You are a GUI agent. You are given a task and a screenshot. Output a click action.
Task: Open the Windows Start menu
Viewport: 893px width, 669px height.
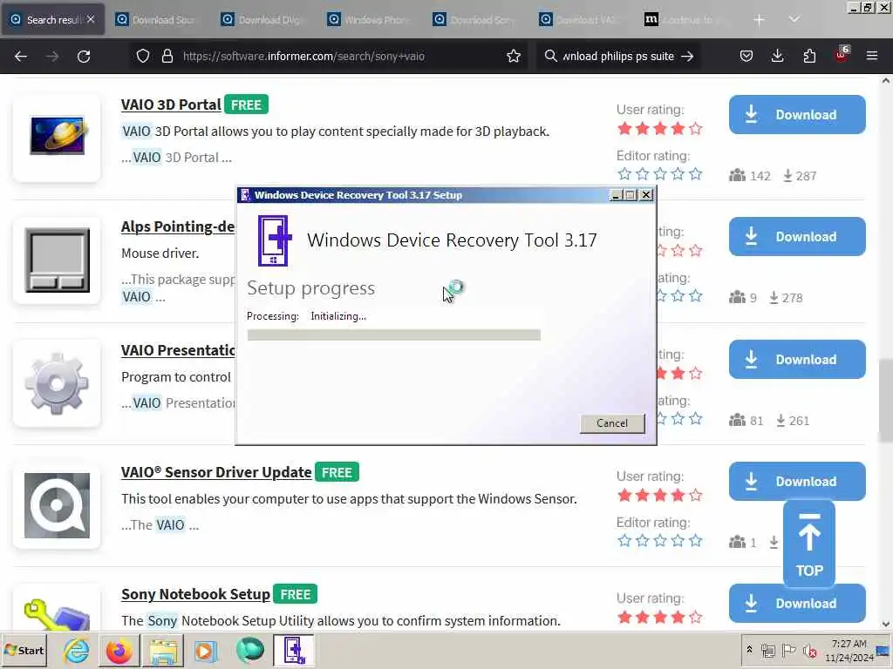point(24,650)
